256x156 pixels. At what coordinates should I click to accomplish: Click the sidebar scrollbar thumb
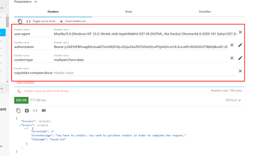7,22
